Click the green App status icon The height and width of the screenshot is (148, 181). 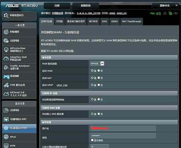click(152, 13)
